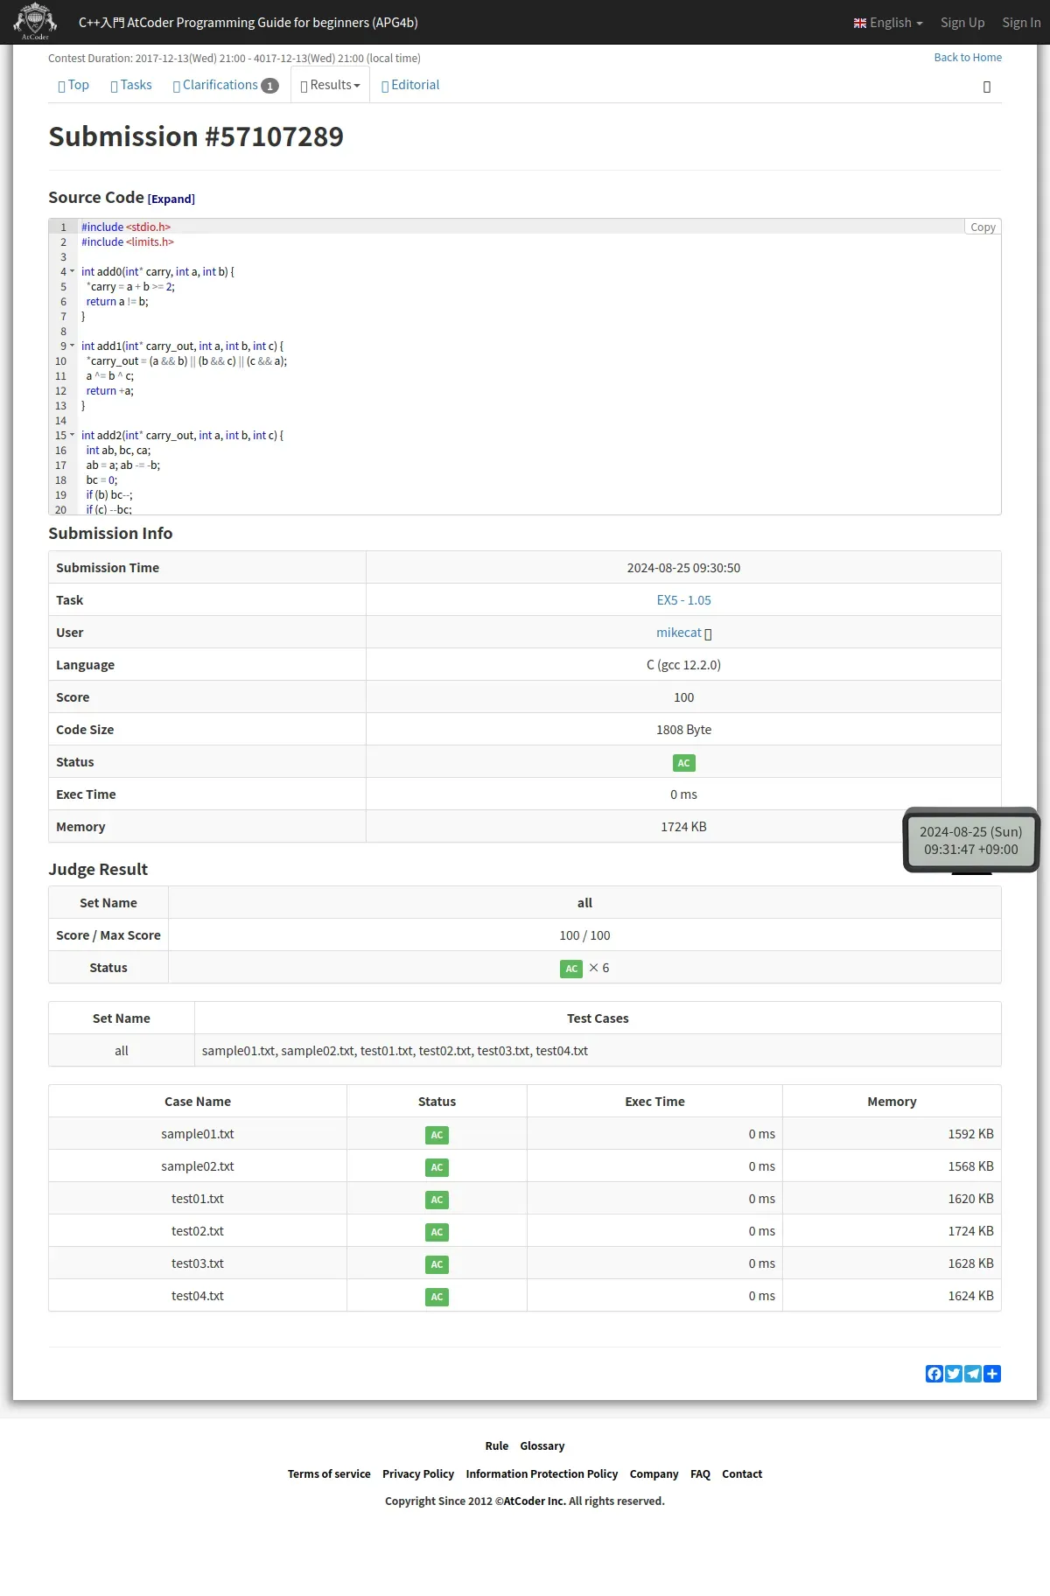1050x1596 pixels.
Task: Click the AtCoder logo icon
Action: pyautogui.click(x=35, y=22)
